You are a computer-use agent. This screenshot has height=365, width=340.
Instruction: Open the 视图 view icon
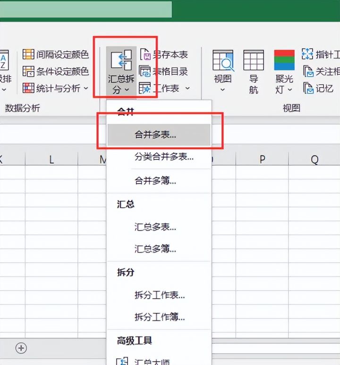[x=223, y=61]
